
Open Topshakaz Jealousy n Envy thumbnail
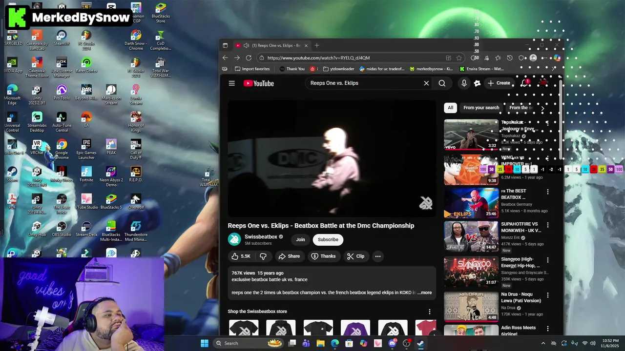click(x=471, y=135)
